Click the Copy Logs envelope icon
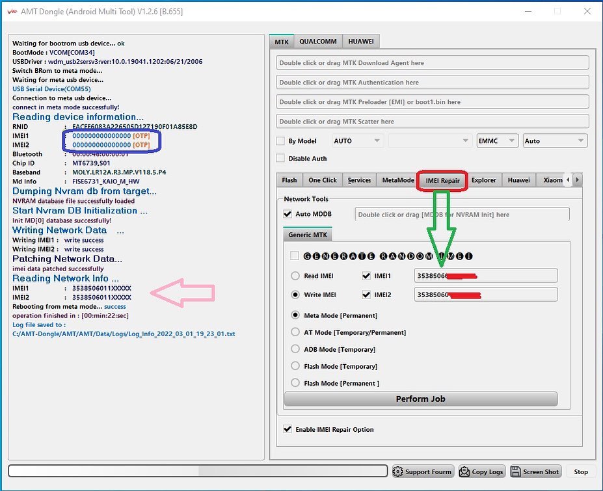 464,471
